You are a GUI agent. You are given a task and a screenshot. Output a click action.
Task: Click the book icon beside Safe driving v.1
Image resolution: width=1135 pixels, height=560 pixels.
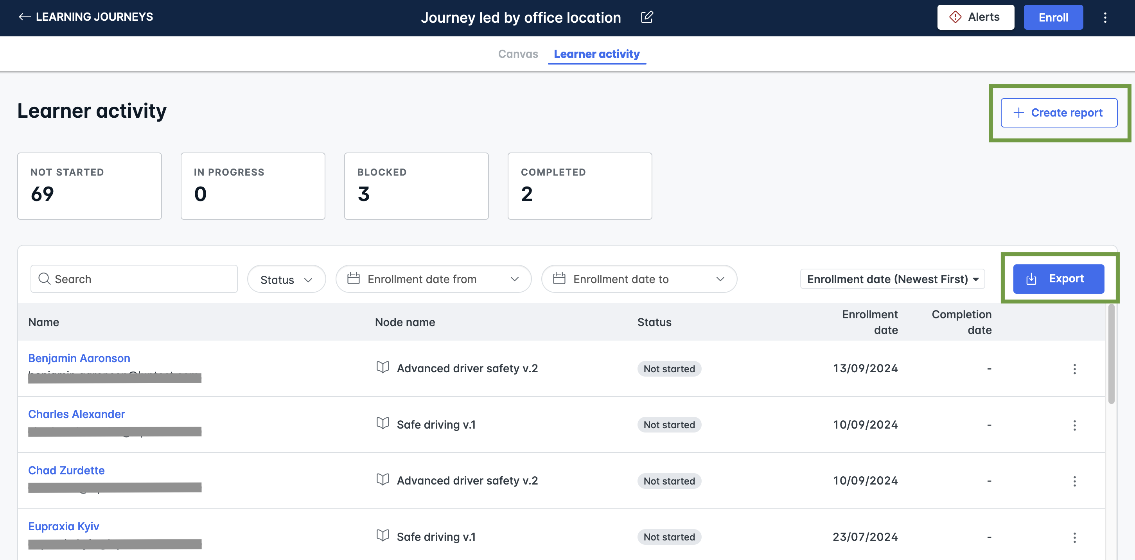pyautogui.click(x=383, y=424)
